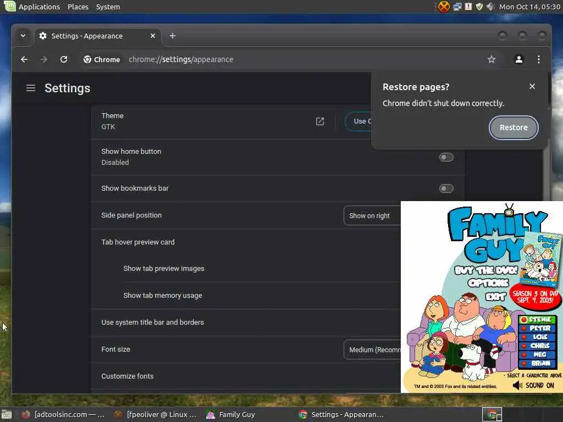Click the Chrome site info chip
The width and height of the screenshot is (563, 422).
coord(102,59)
